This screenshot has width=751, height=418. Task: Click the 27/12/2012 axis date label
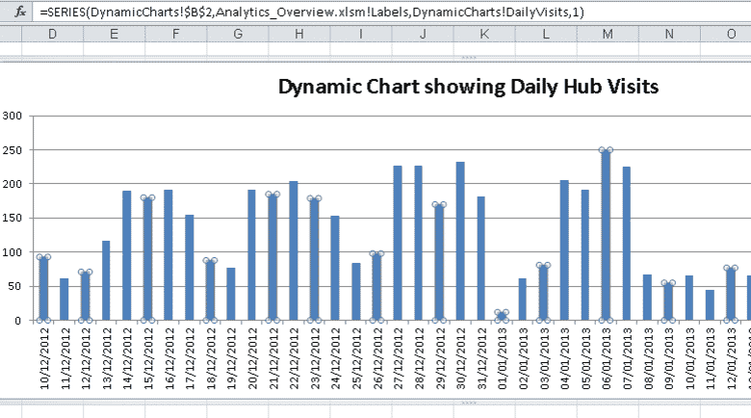click(399, 356)
